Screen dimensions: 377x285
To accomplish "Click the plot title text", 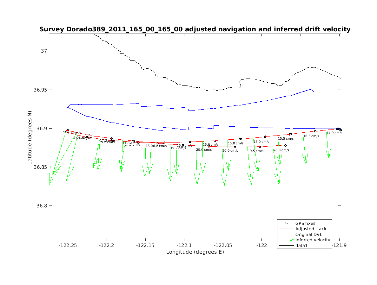I will (x=195, y=29).
